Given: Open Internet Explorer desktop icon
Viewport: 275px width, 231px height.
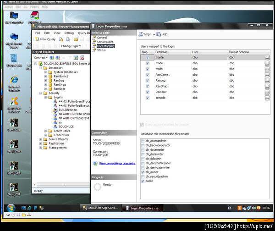Looking at the screenshot, I should point(14,84).
